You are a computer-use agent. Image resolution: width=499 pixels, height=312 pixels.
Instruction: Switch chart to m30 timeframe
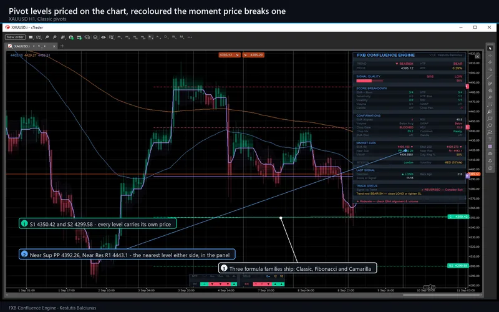(x=143, y=37)
